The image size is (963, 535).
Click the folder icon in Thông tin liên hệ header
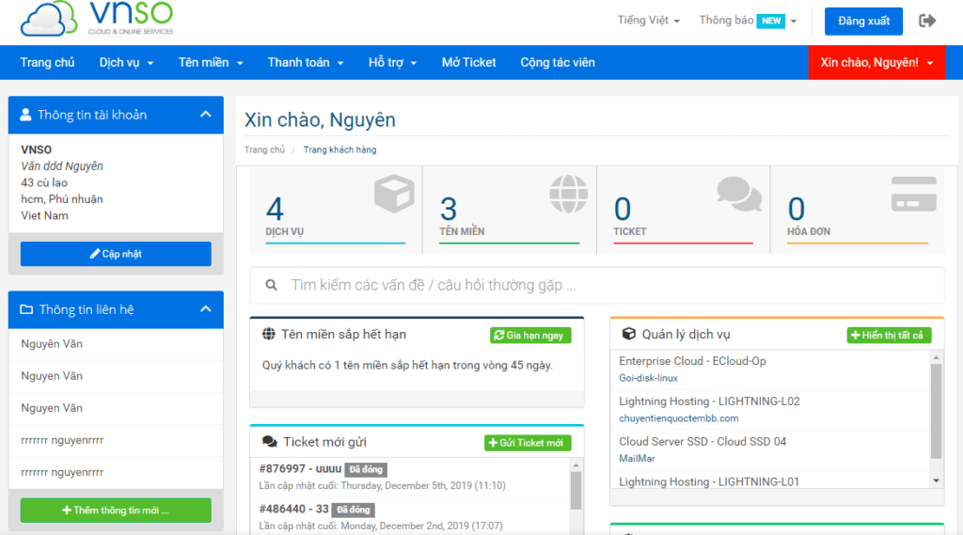click(26, 309)
